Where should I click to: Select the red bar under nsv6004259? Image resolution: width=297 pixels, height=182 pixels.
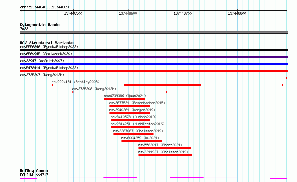(x=142, y=141)
